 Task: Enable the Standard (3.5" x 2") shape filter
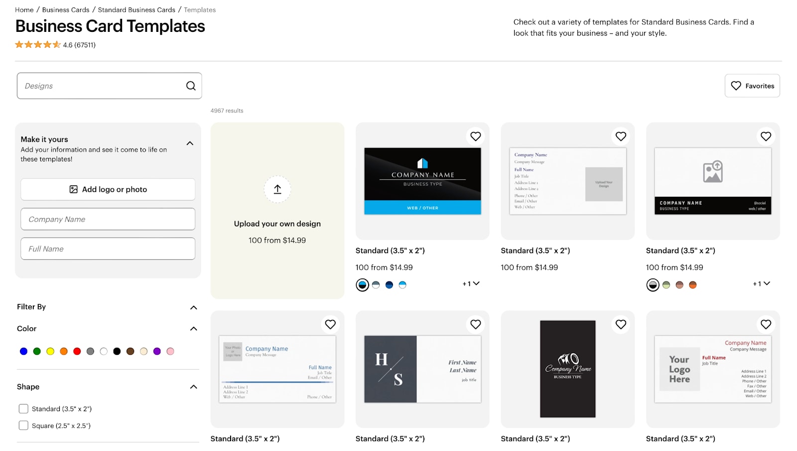tap(23, 408)
